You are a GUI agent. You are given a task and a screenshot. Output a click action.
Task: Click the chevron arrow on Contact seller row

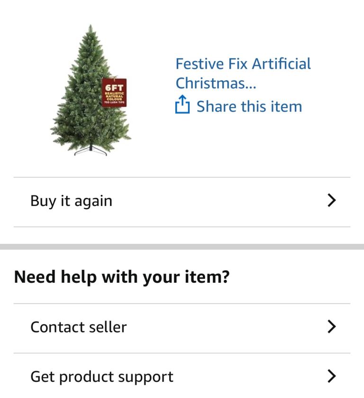(x=332, y=327)
